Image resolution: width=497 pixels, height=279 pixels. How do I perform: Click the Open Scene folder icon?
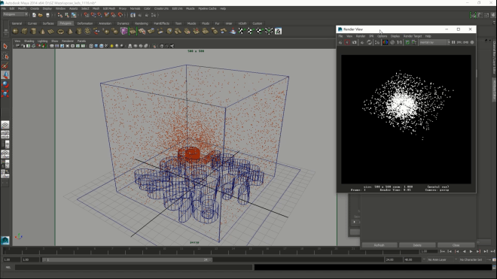coord(40,15)
